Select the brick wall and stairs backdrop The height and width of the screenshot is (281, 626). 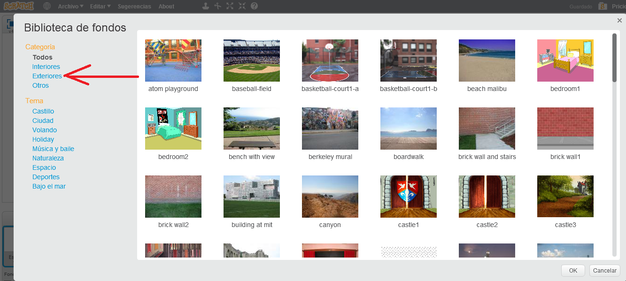(487, 129)
